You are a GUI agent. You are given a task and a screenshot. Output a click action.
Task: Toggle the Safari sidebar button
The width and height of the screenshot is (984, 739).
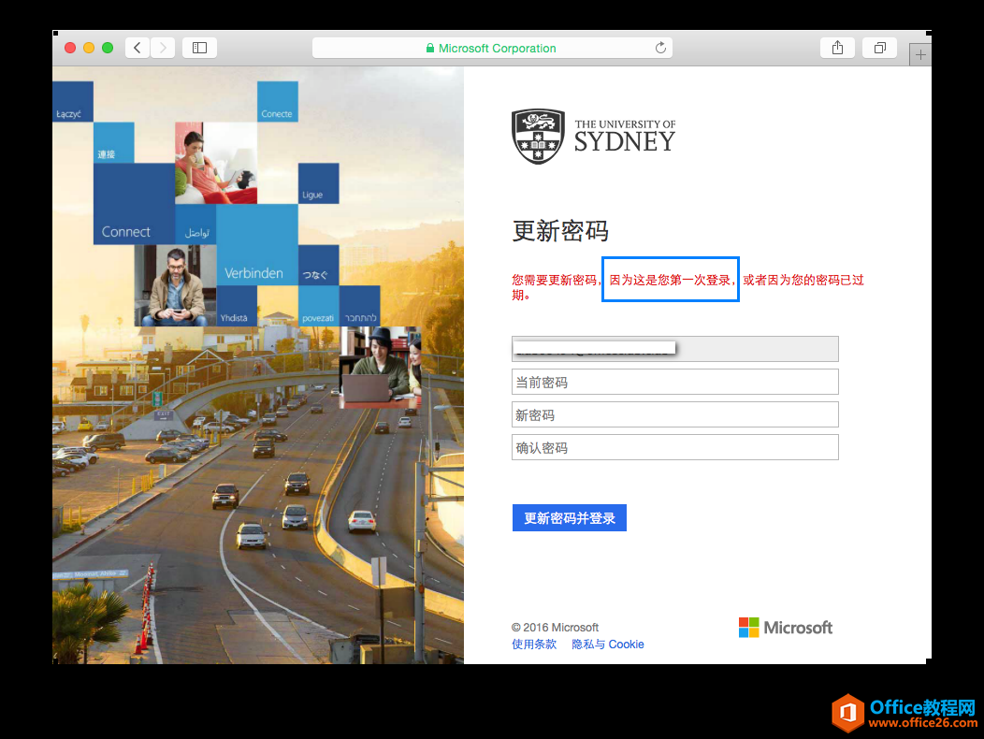pos(199,48)
